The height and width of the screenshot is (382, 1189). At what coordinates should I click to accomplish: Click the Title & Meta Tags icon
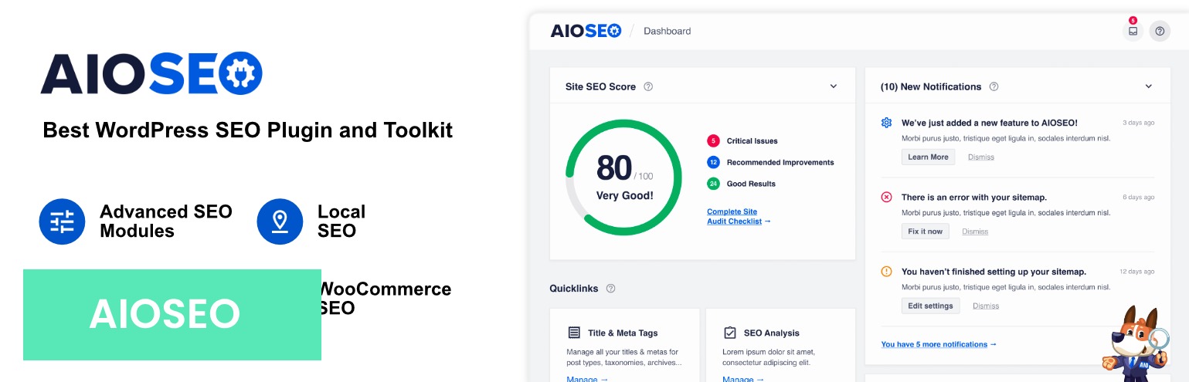[x=574, y=333]
